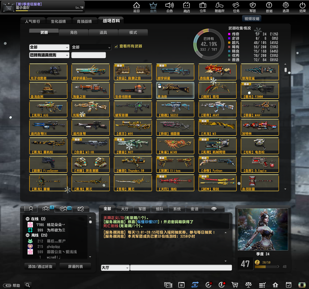Collapse the 在线 (2) friends group
This screenshot has height=289, width=309.
(x=27, y=219)
